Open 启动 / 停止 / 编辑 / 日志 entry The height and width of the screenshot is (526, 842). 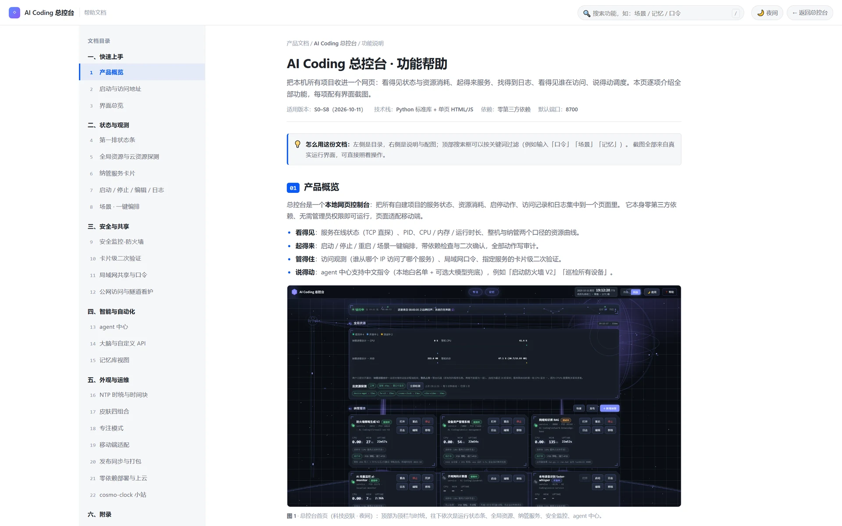(x=142, y=190)
